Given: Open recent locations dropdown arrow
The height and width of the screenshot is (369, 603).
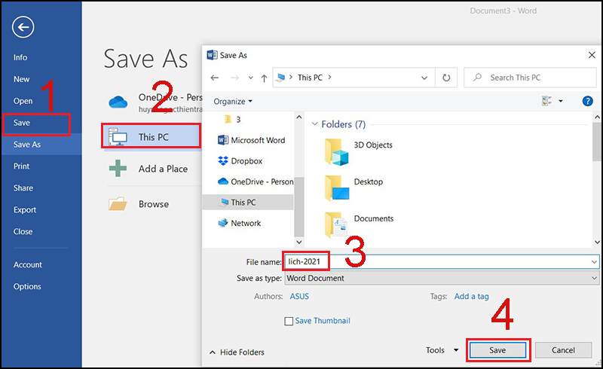Looking at the screenshot, I should pos(251,78).
